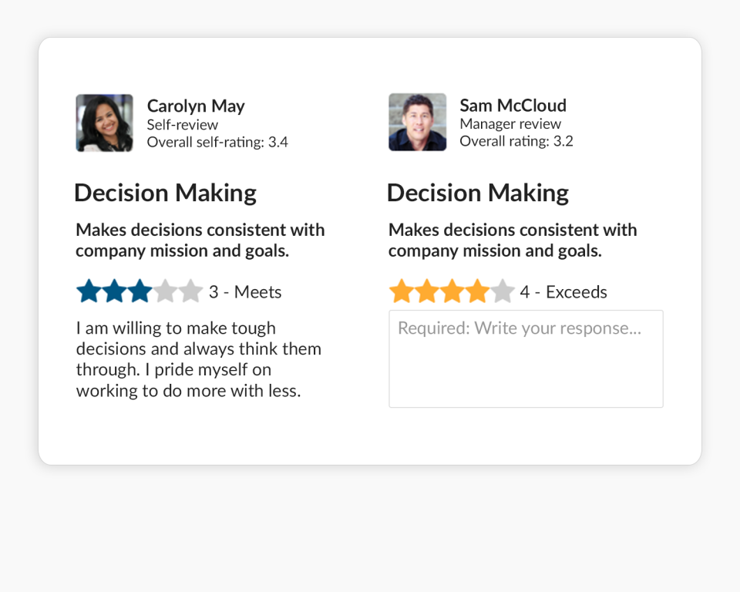Click fifth gray star in Carolyn's self-rating
The width and height of the screenshot is (740, 592).
coord(190,291)
